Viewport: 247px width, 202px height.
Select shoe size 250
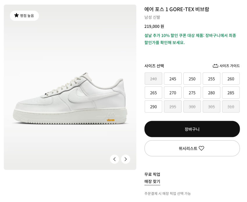[192, 79]
